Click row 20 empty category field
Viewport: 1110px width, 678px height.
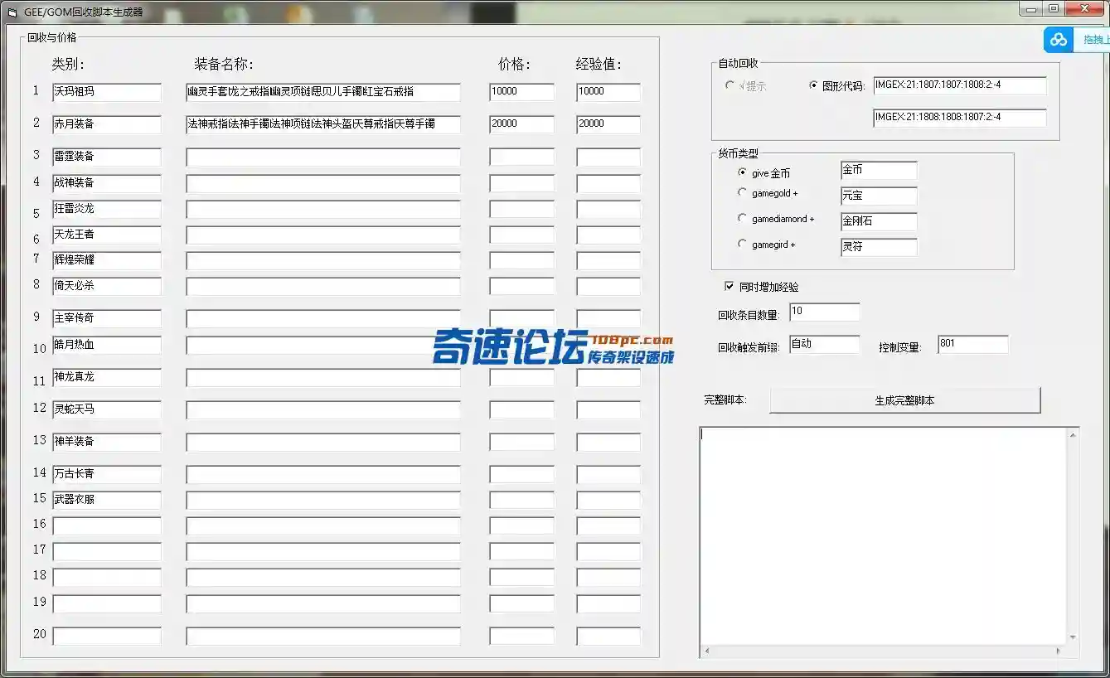point(107,636)
